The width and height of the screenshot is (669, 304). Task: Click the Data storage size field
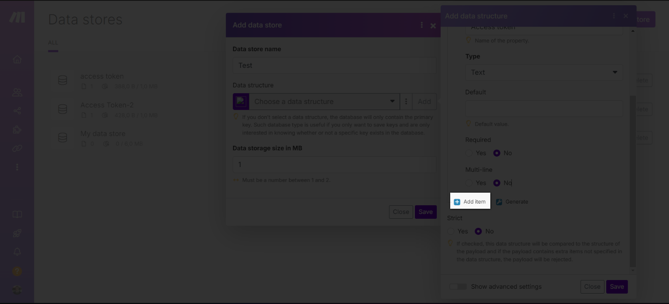pos(335,164)
